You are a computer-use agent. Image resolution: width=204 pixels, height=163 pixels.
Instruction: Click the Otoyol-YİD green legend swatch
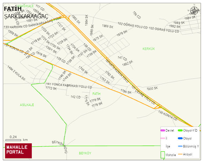click(180, 130)
